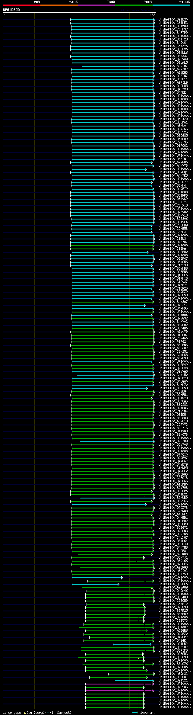Open UniRef100_Q17KI6 entry
The image size is (193, 715).
(173, 278)
